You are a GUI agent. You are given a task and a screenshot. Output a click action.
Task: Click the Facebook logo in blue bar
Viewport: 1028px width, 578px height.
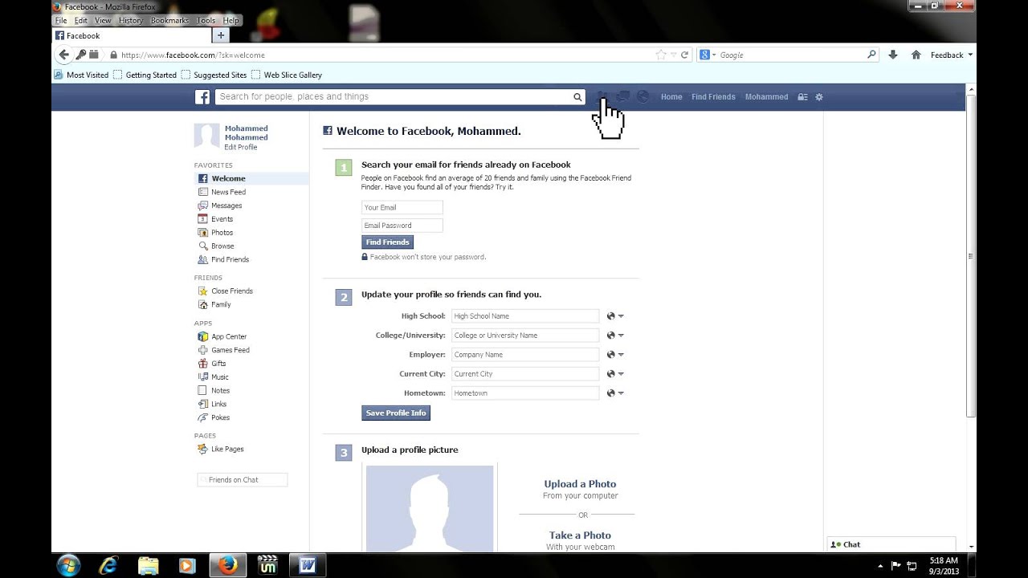[202, 97]
